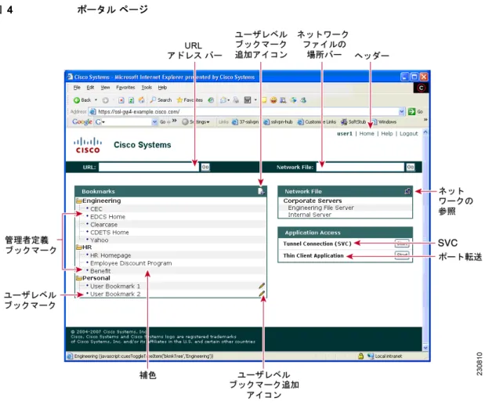Click the History icon after Favorites
This screenshot has height=405, width=485.
pos(211,99)
